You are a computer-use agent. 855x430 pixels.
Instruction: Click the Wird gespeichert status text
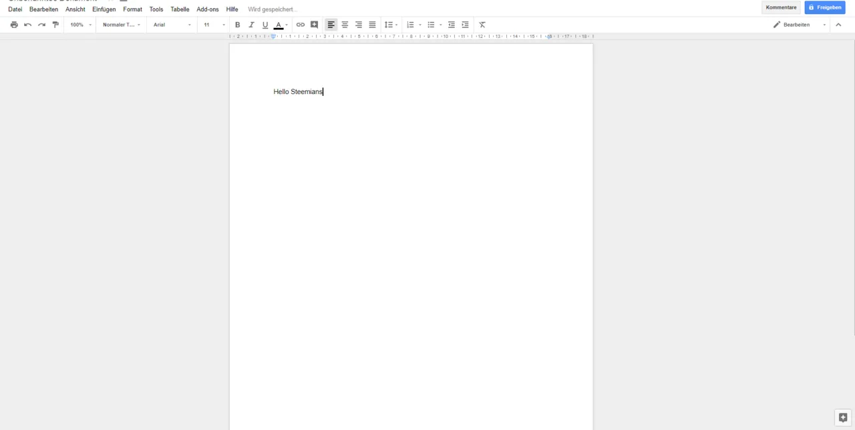tap(273, 9)
